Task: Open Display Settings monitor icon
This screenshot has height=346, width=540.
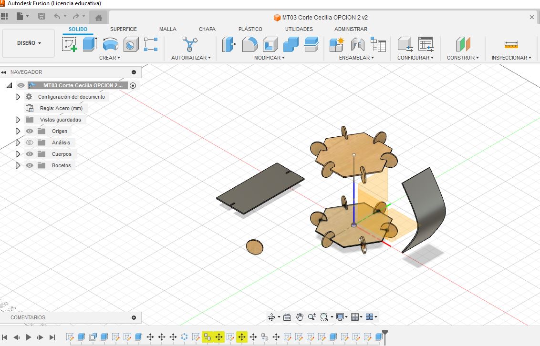Action: pos(340,317)
